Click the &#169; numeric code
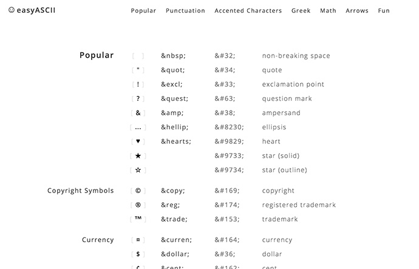 tap(227, 191)
